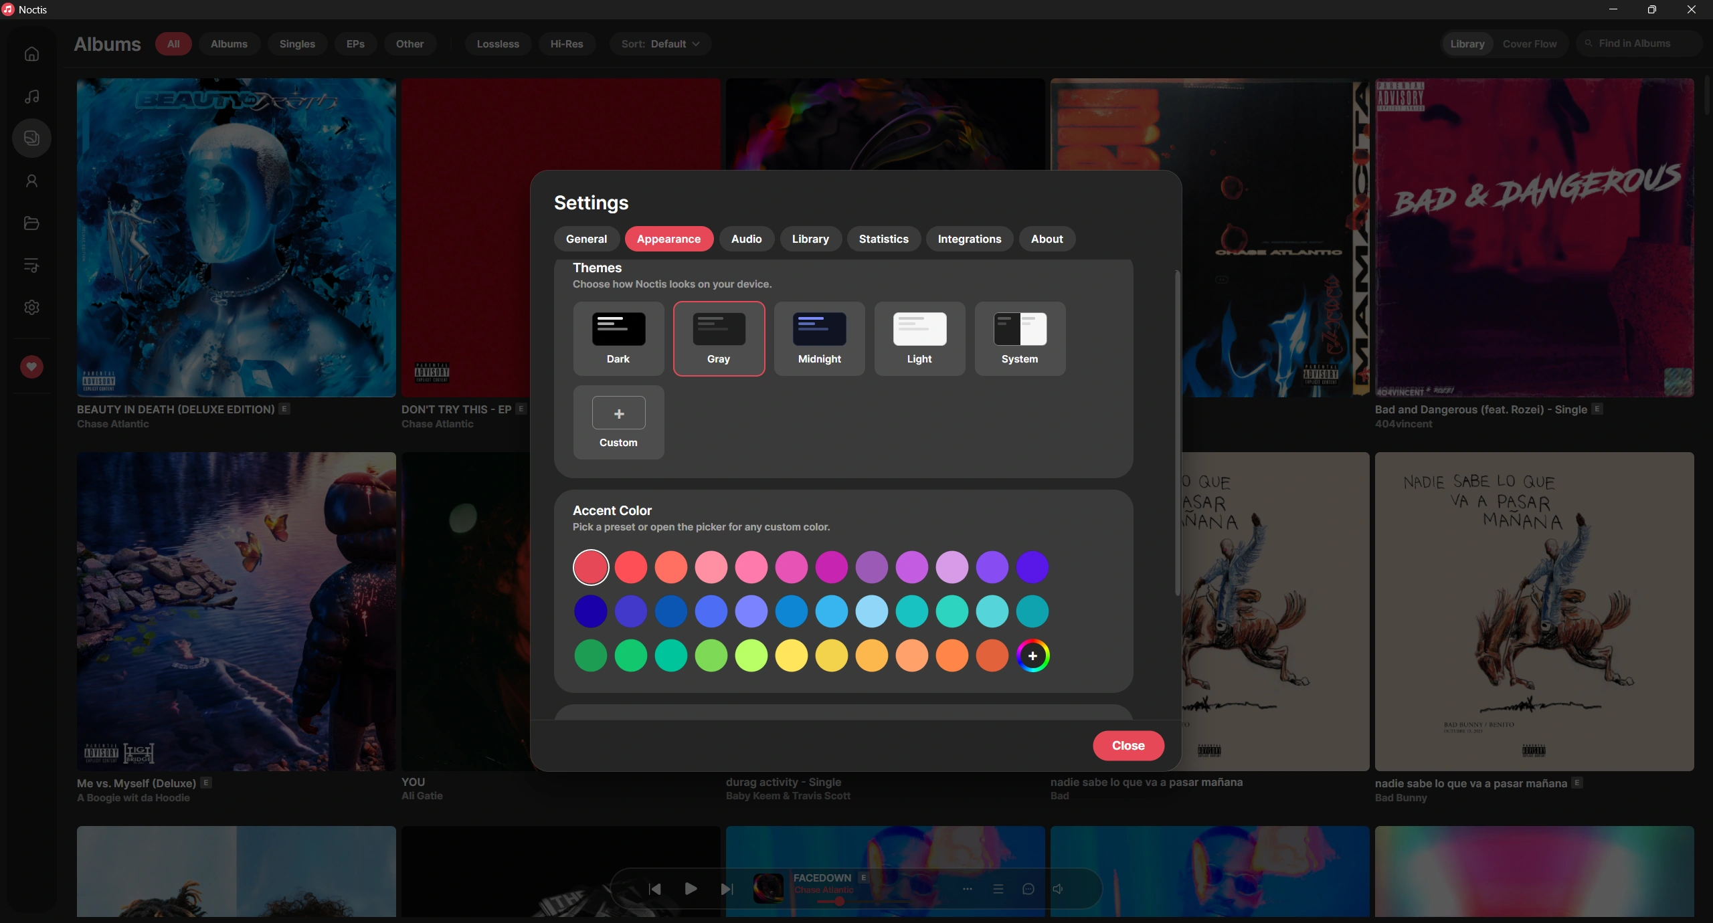Open the About settings tab
1713x923 pixels.
pos(1047,239)
